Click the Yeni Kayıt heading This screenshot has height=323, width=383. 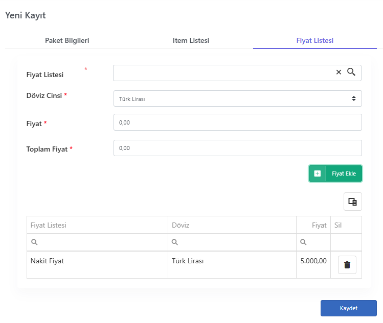point(26,15)
